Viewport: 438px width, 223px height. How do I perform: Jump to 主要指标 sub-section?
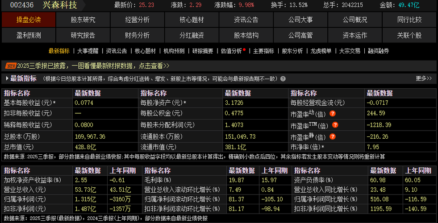coord(264,51)
